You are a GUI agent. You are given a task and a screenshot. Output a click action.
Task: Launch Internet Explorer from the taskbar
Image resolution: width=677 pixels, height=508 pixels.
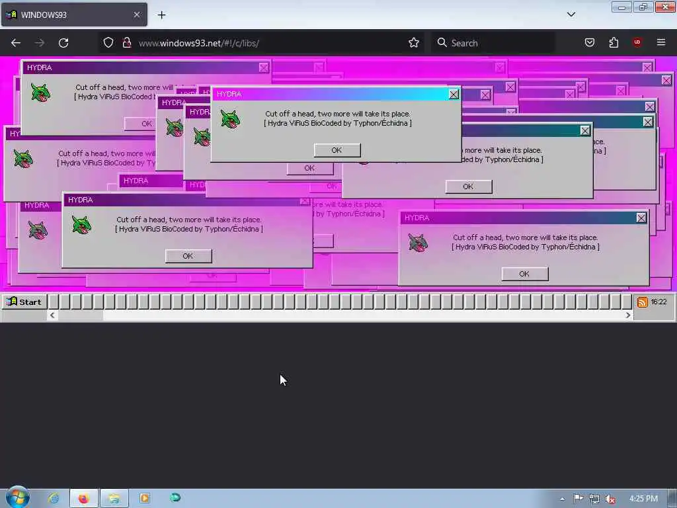pyautogui.click(x=54, y=499)
